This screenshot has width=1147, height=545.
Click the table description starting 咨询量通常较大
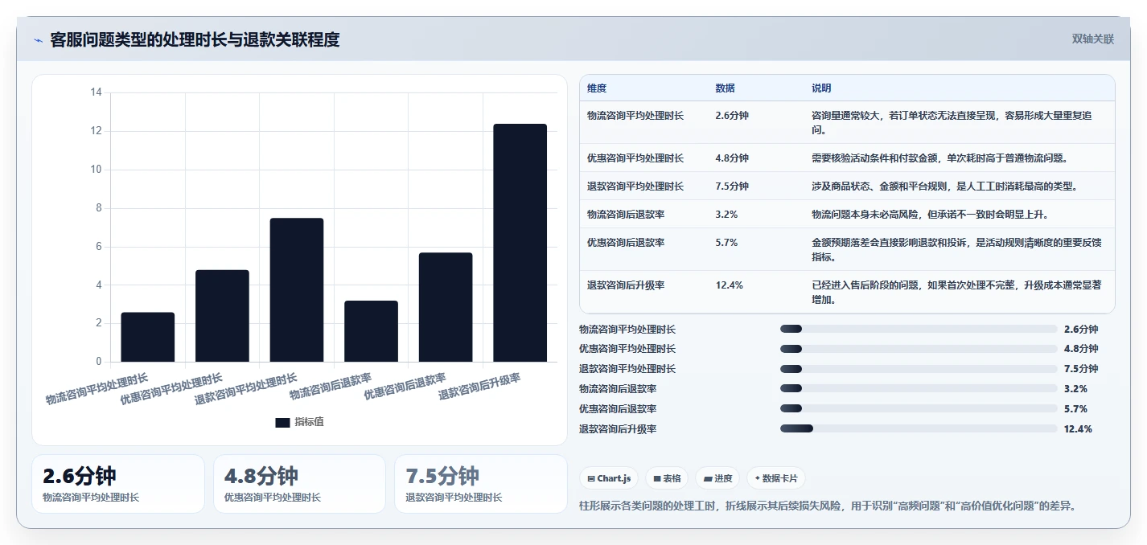pyautogui.click(x=952, y=122)
